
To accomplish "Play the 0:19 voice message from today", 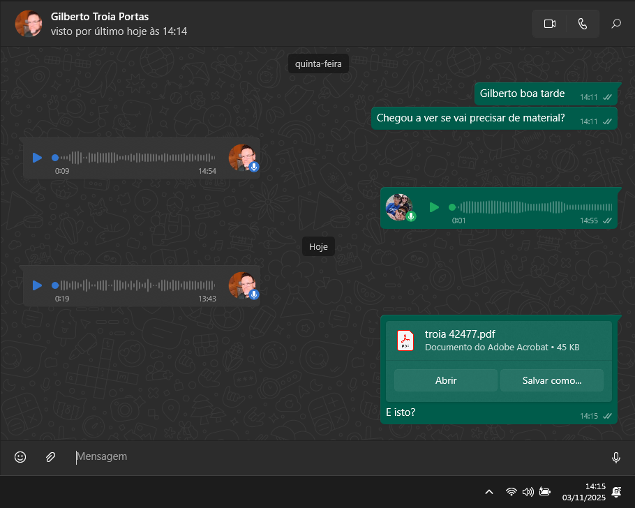I will (37, 285).
